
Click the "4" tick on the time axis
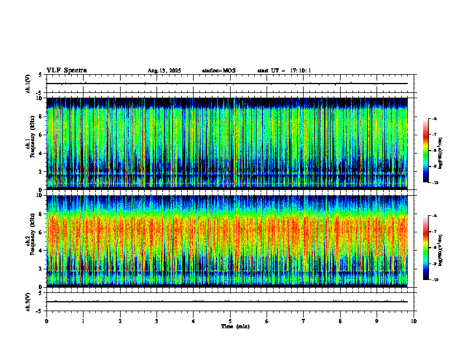[x=194, y=321]
